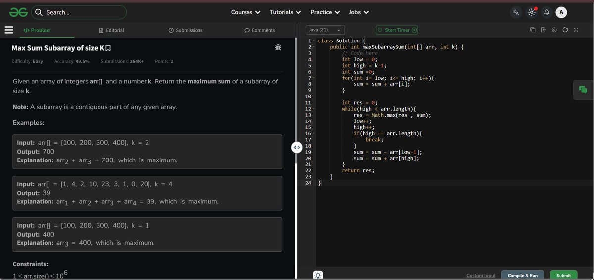Screen dimensions: 594x280
Task: Collapse the fold arrow at line 1
Action: click(314, 40)
